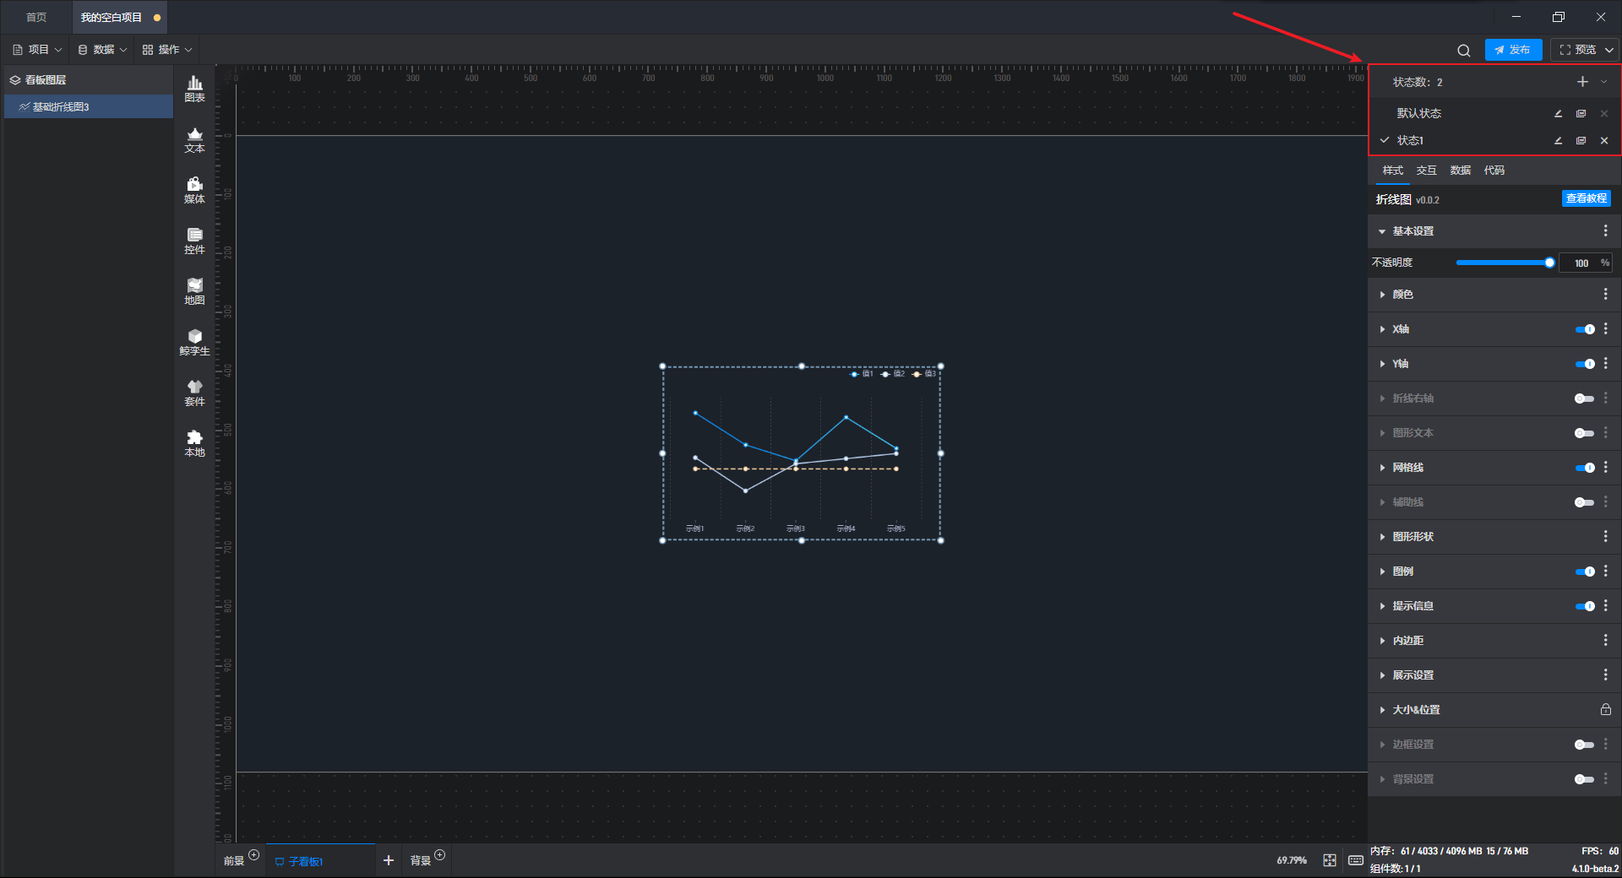
Task: Toggle the Y轴 switch off
Action: pyautogui.click(x=1585, y=364)
